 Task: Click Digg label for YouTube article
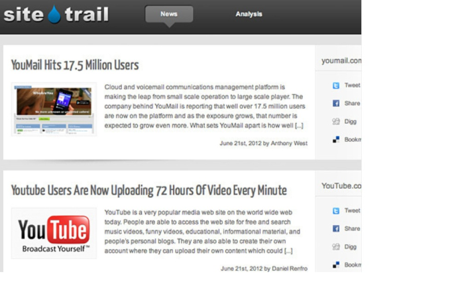coord(351,247)
